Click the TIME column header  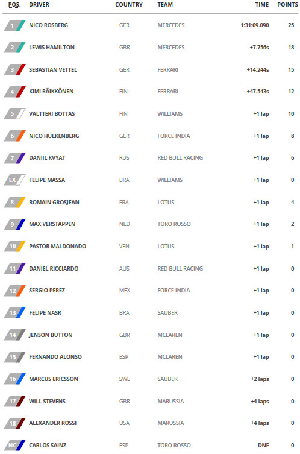click(x=262, y=5)
